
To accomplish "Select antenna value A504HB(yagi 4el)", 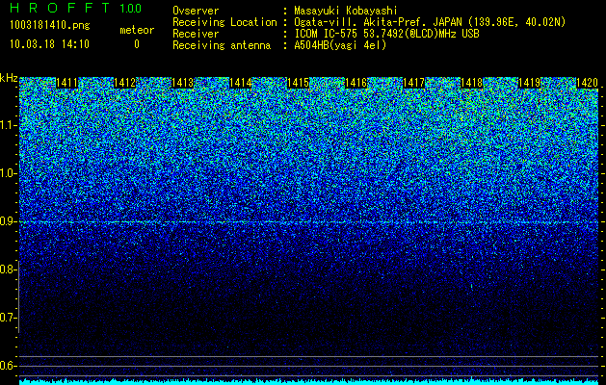I will tap(340, 45).
